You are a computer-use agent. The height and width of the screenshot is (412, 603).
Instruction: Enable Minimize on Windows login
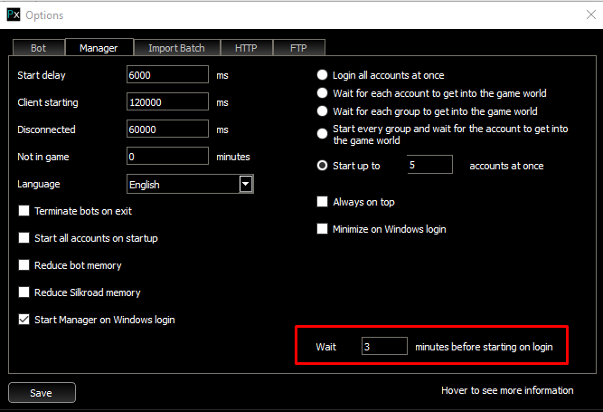point(322,229)
